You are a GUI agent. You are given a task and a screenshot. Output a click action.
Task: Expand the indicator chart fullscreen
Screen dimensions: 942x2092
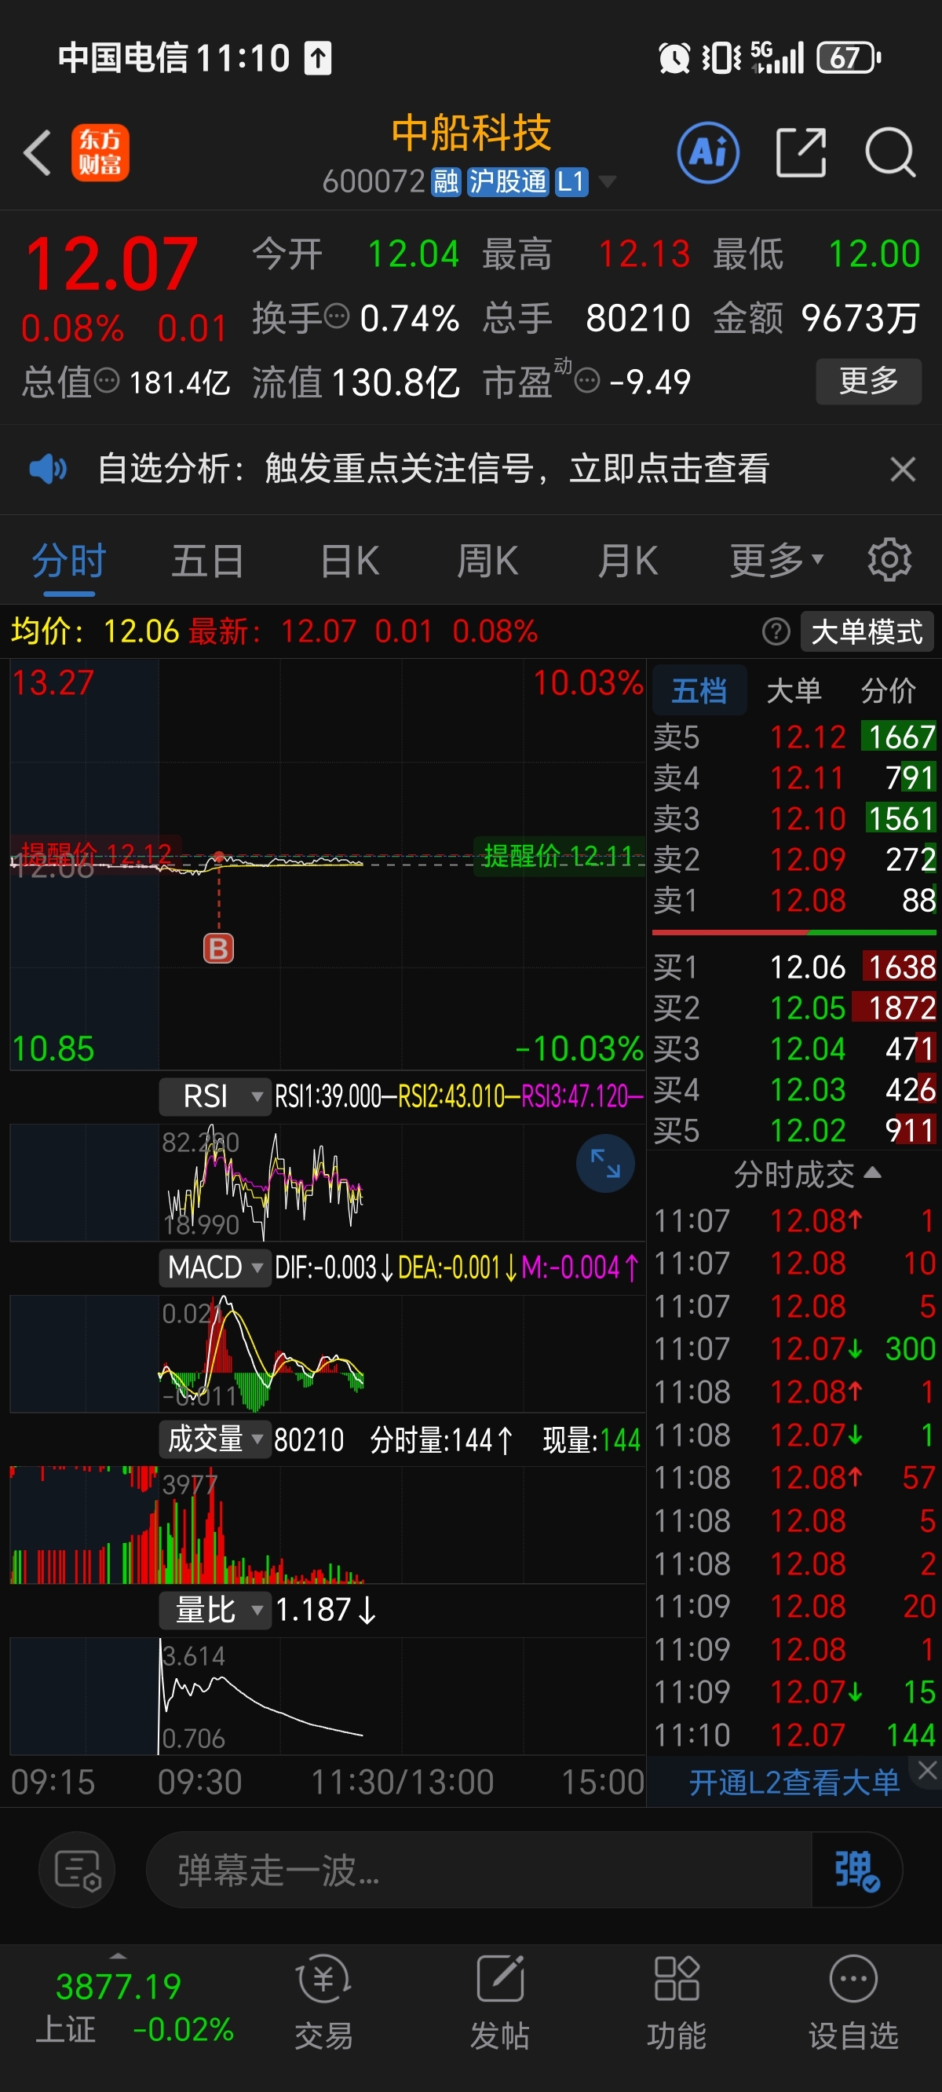[x=605, y=1163]
